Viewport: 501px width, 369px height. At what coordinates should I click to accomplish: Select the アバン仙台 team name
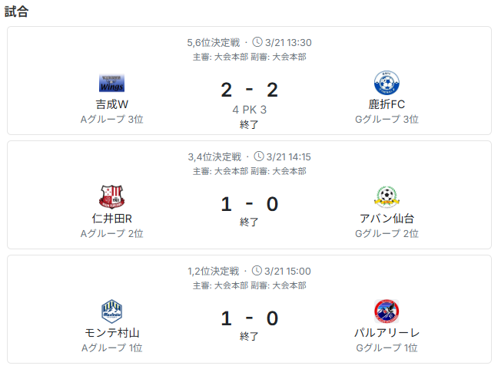click(387, 219)
